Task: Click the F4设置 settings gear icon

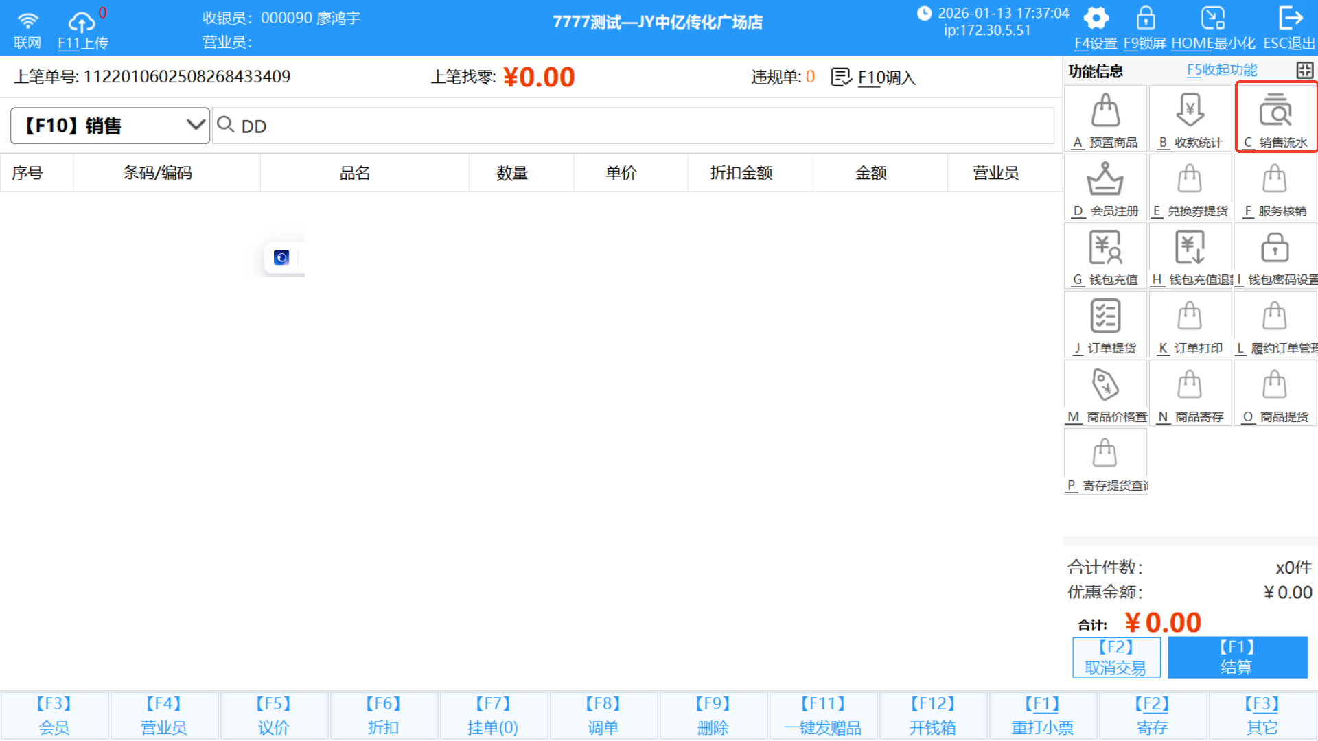Action: point(1096,19)
